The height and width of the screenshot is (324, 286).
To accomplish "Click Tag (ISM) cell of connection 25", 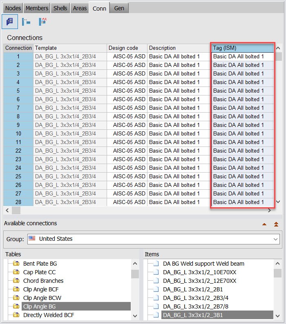I will pos(243,176).
